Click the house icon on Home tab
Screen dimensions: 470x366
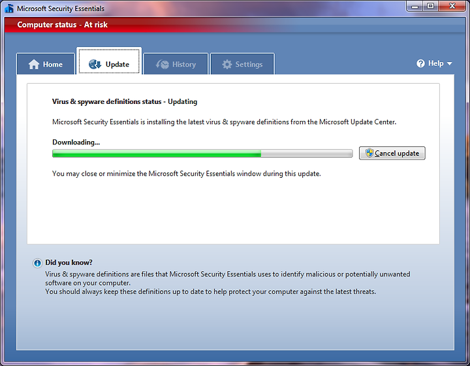(x=34, y=64)
